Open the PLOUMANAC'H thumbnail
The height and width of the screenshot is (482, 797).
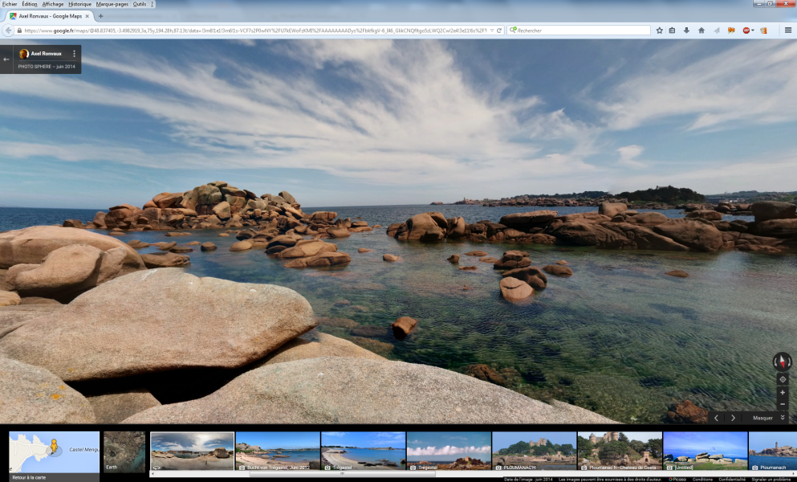click(535, 451)
